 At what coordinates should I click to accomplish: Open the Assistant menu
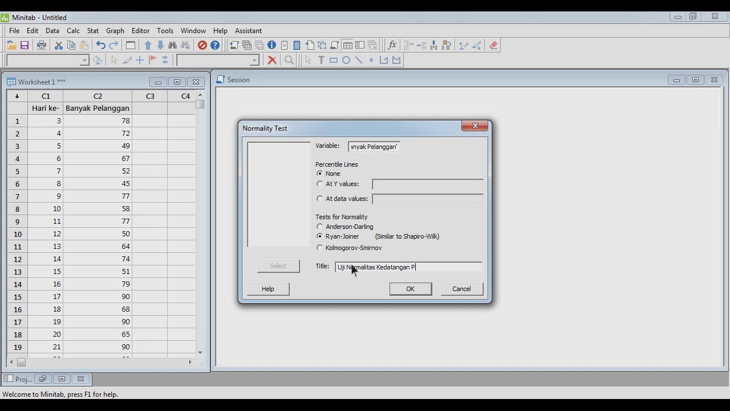[x=248, y=31]
